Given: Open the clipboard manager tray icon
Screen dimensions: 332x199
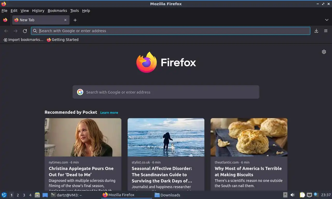Looking at the screenshot, I should (x=302, y=195).
